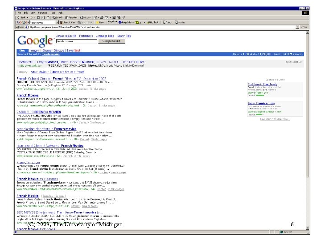Open the View menu
Image resolution: width=321 pixels, height=240 pixels.
(33, 12)
